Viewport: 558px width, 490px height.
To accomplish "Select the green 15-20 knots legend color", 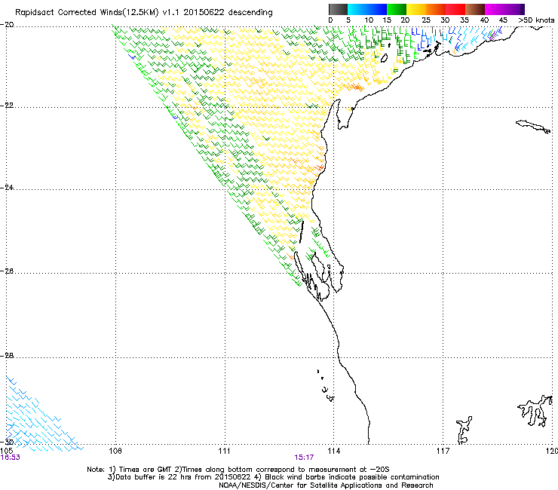I will click(397, 9).
